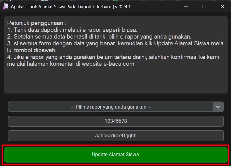231x166 pixels.
Task: Minimize the Aplikasi Tarik Alamat window
Action: 186,6
